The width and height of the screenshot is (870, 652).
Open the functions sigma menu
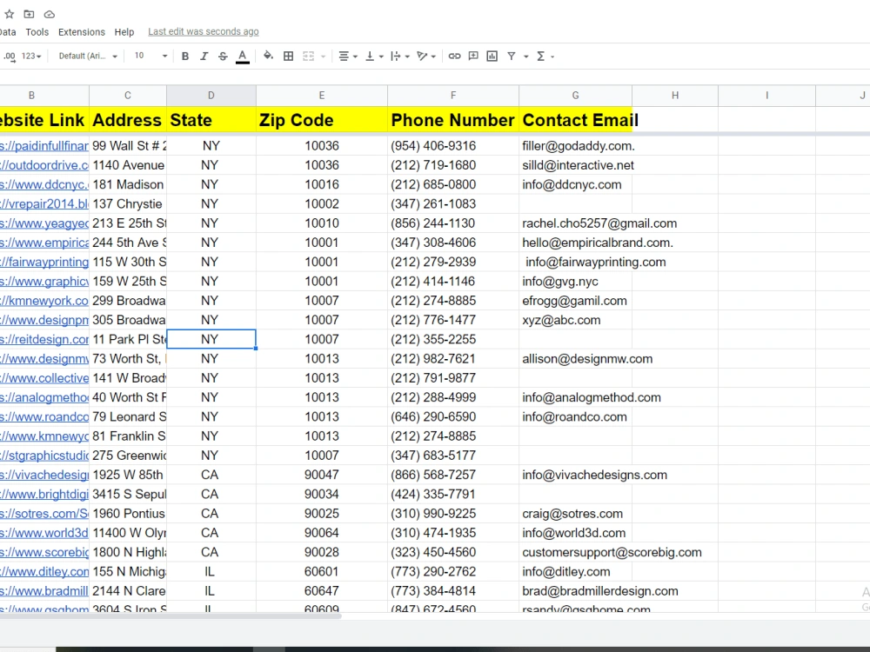click(x=545, y=56)
